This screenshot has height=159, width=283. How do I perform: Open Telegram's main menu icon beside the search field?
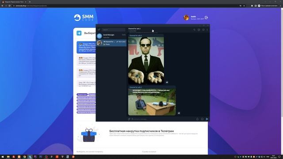click(99, 30)
